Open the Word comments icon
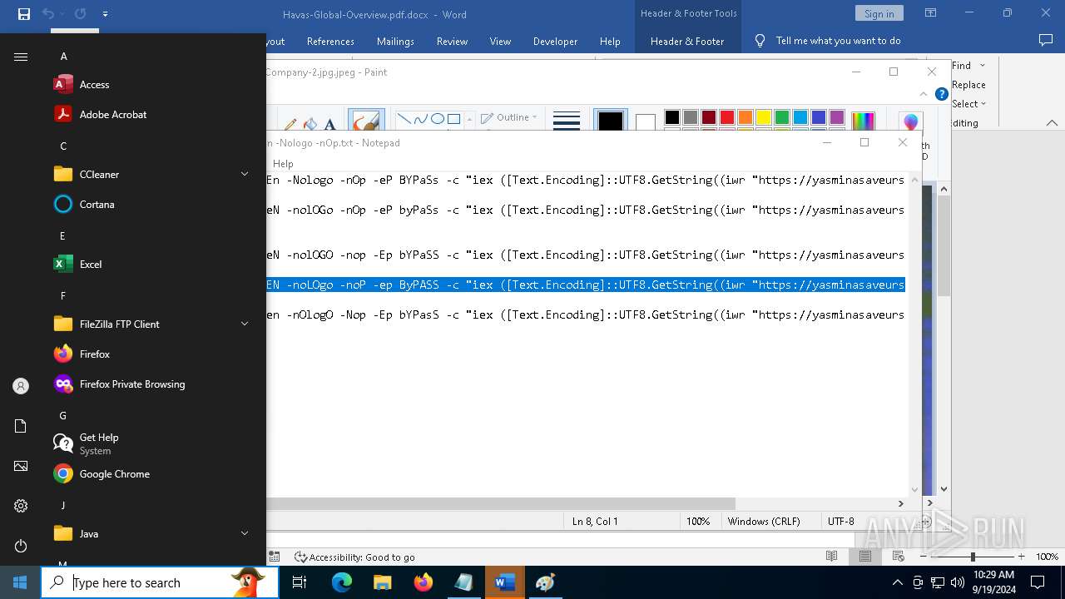The height and width of the screenshot is (599, 1065). pyautogui.click(x=1046, y=40)
